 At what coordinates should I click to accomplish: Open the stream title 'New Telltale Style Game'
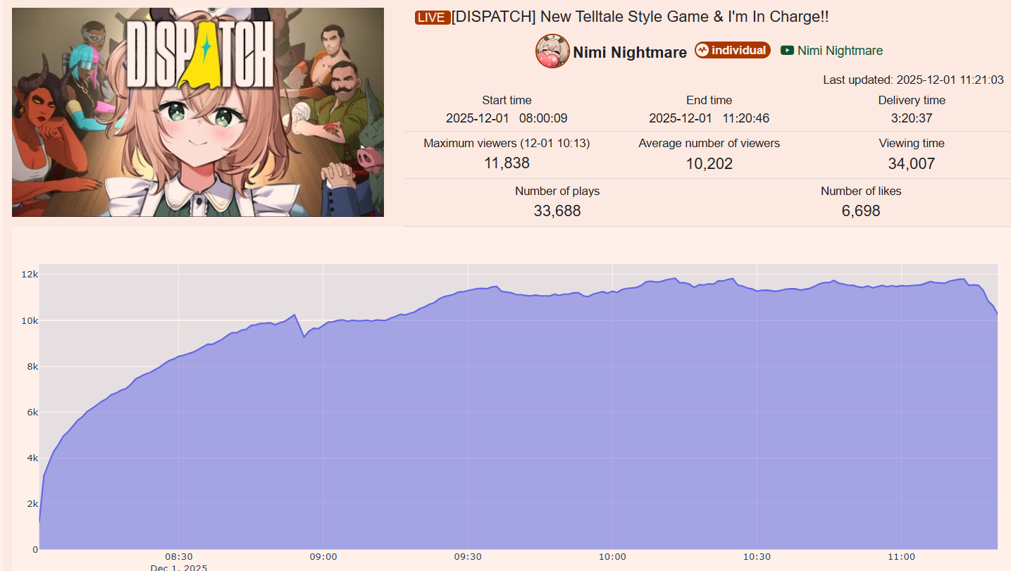640,18
